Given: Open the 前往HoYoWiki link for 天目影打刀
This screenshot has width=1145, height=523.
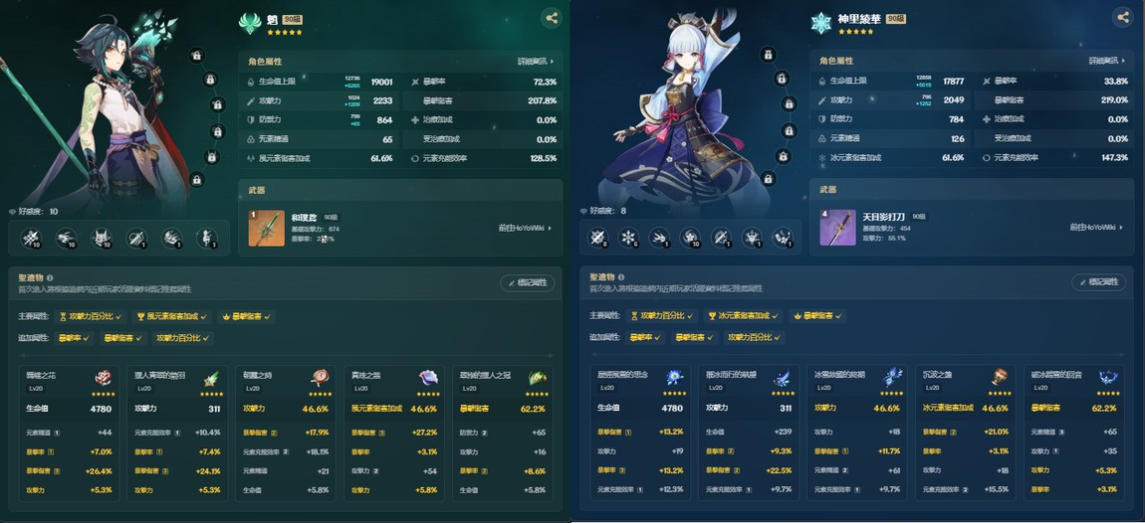Looking at the screenshot, I should [1097, 228].
